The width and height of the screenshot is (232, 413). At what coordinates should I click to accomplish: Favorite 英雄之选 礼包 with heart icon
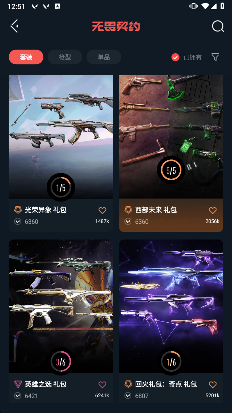click(x=102, y=385)
